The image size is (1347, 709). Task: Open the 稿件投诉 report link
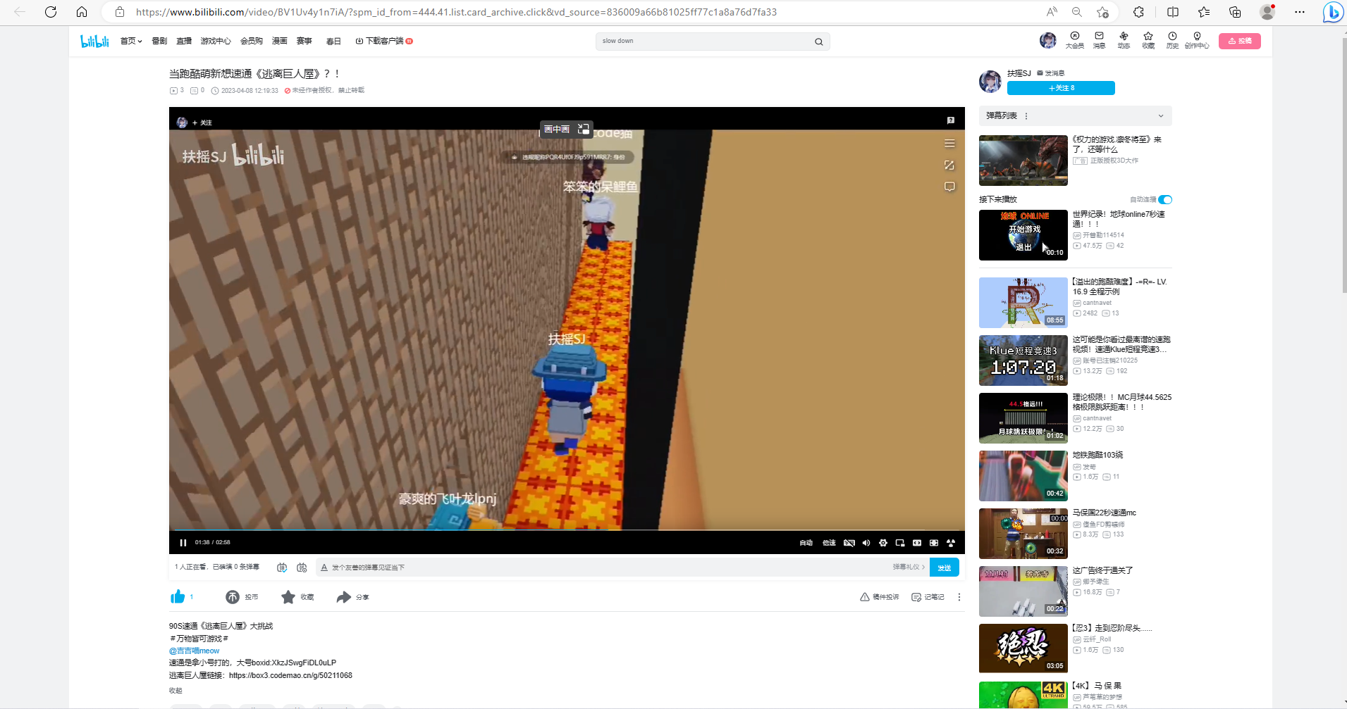[880, 597]
